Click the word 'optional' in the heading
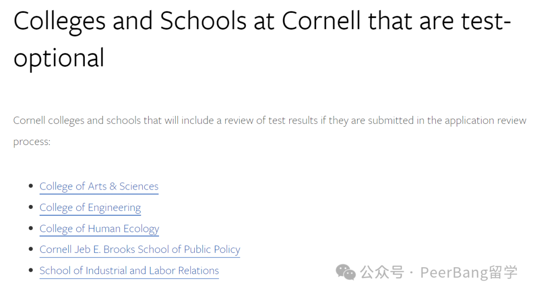The image size is (535, 294). tap(58, 58)
